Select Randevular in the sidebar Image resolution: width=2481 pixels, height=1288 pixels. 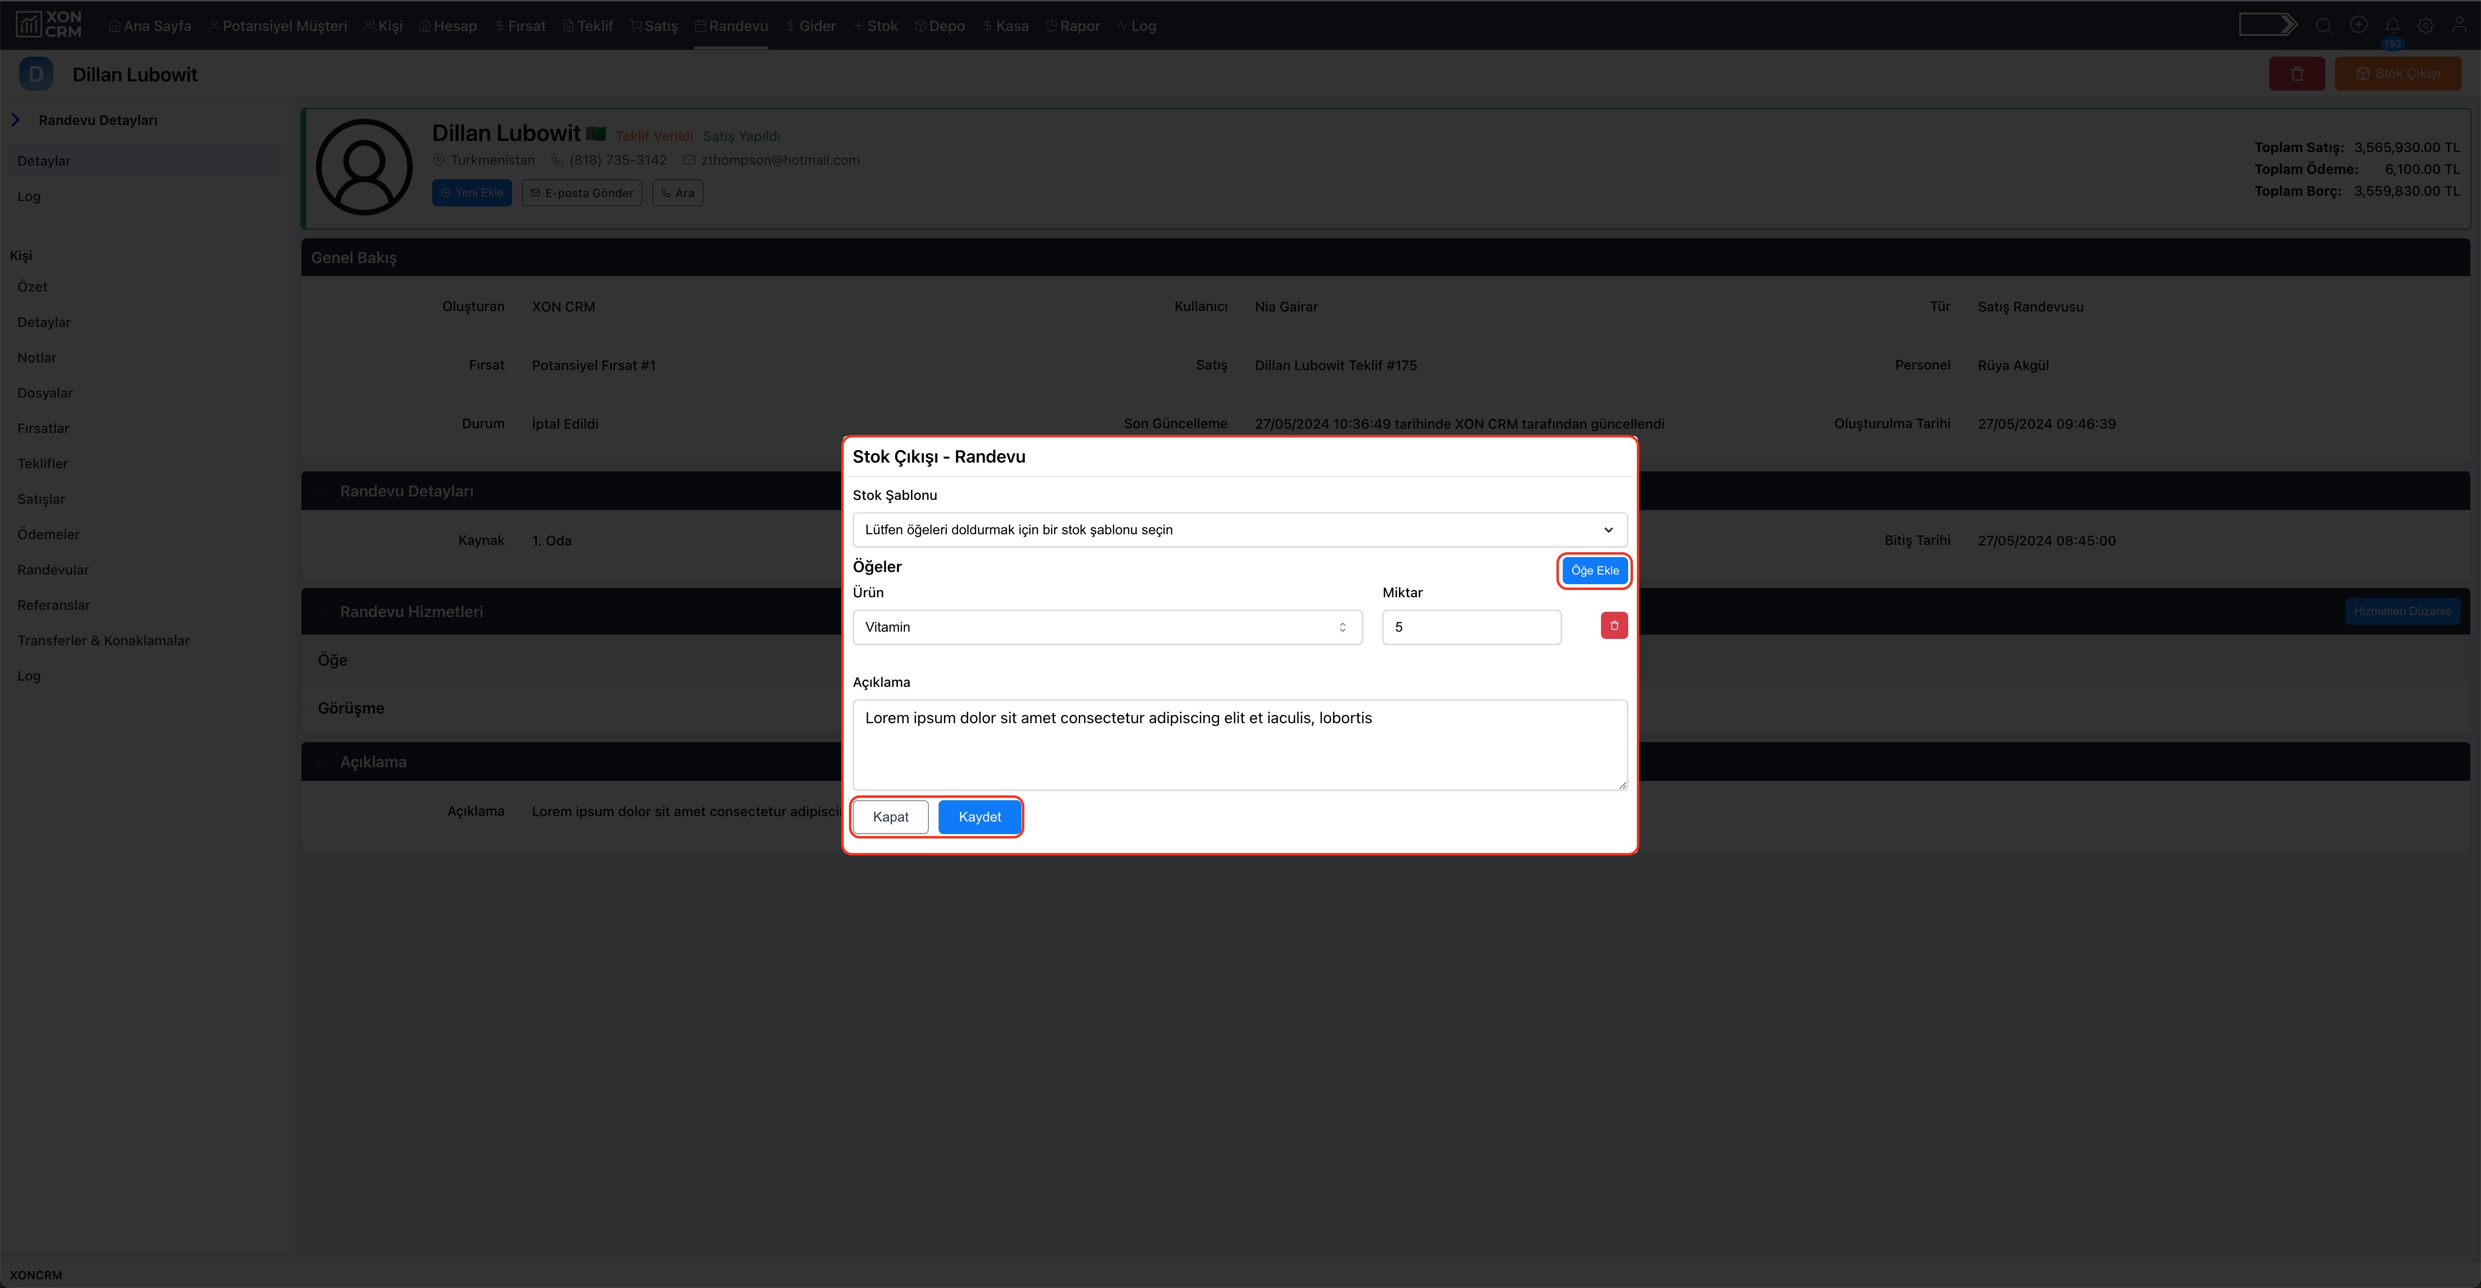(53, 570)
